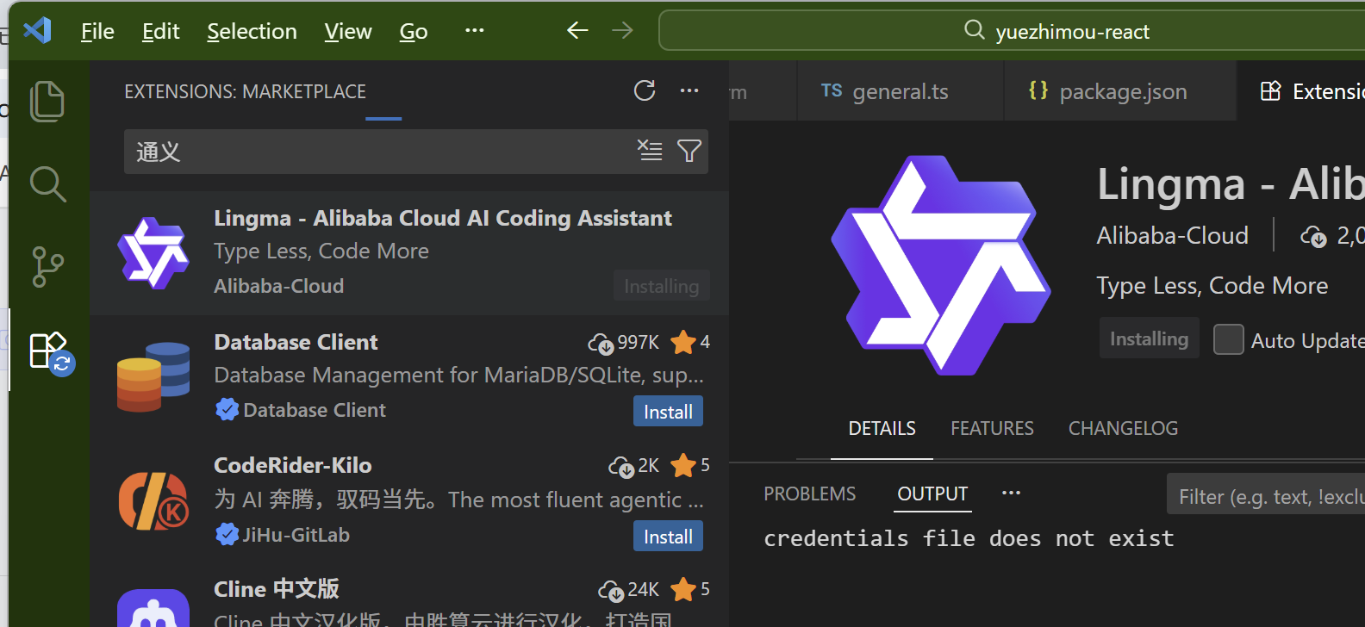Select Database Client extension title
This screenshot has width=1365, height=627.
click(296, 342)
